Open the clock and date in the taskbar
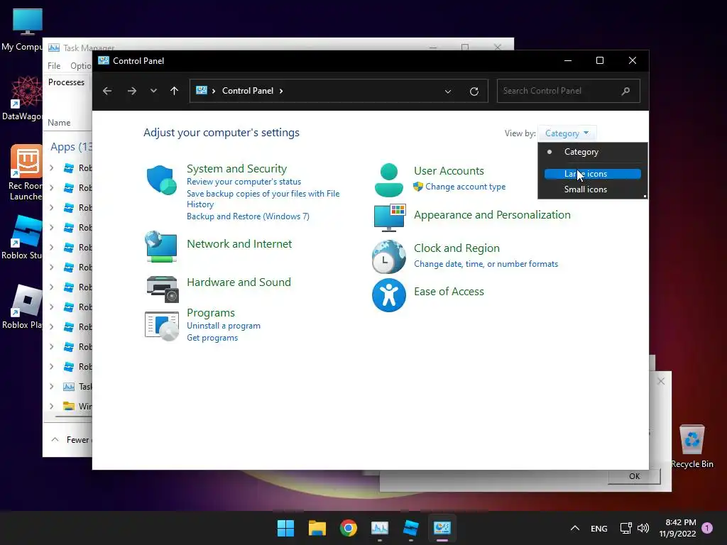This screenshot has height=545, width=727. point(677,528)
